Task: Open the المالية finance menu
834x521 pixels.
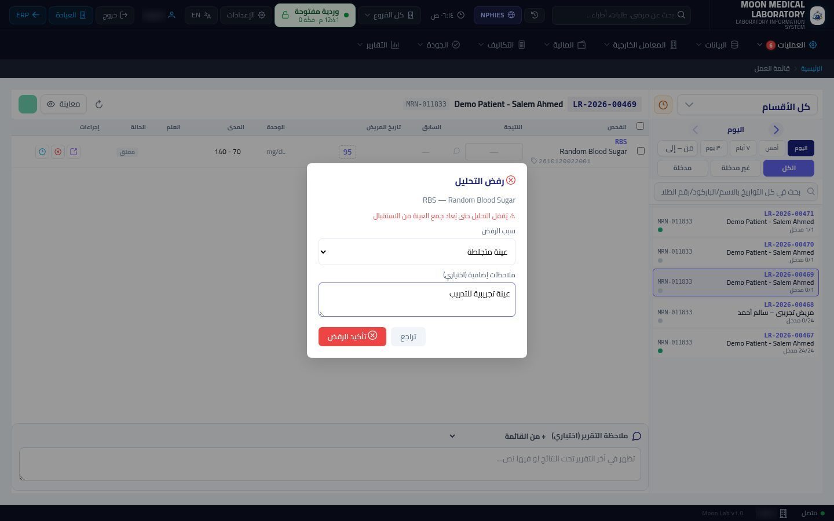Action: pyautogui.click(x=565, y=45)
